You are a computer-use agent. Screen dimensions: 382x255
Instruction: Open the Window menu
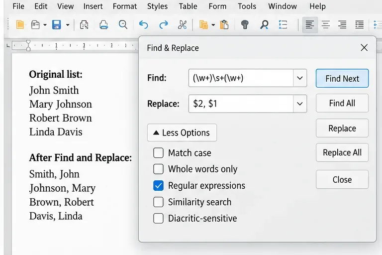tap(283, 6)
